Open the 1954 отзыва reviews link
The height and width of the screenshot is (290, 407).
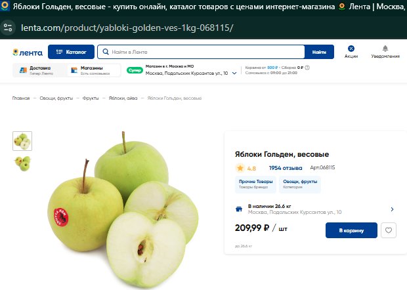(286, 168)
